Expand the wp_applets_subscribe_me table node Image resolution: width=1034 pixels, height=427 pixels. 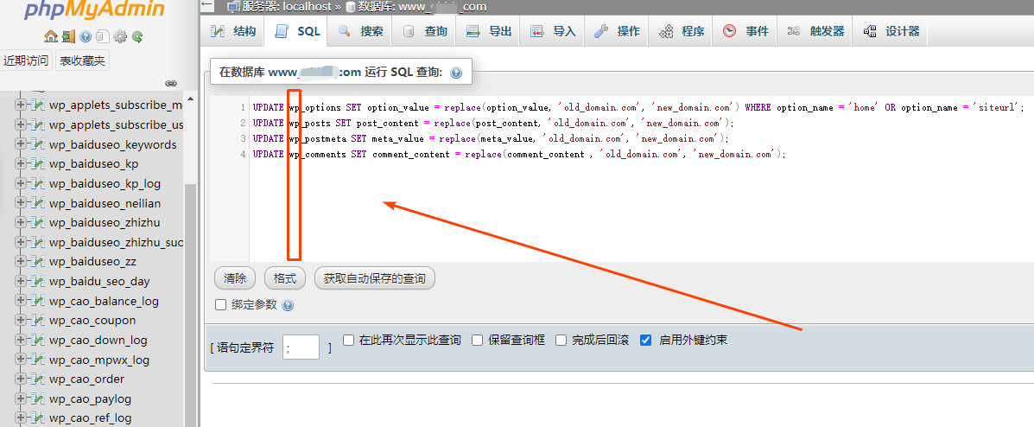point(21,105)
